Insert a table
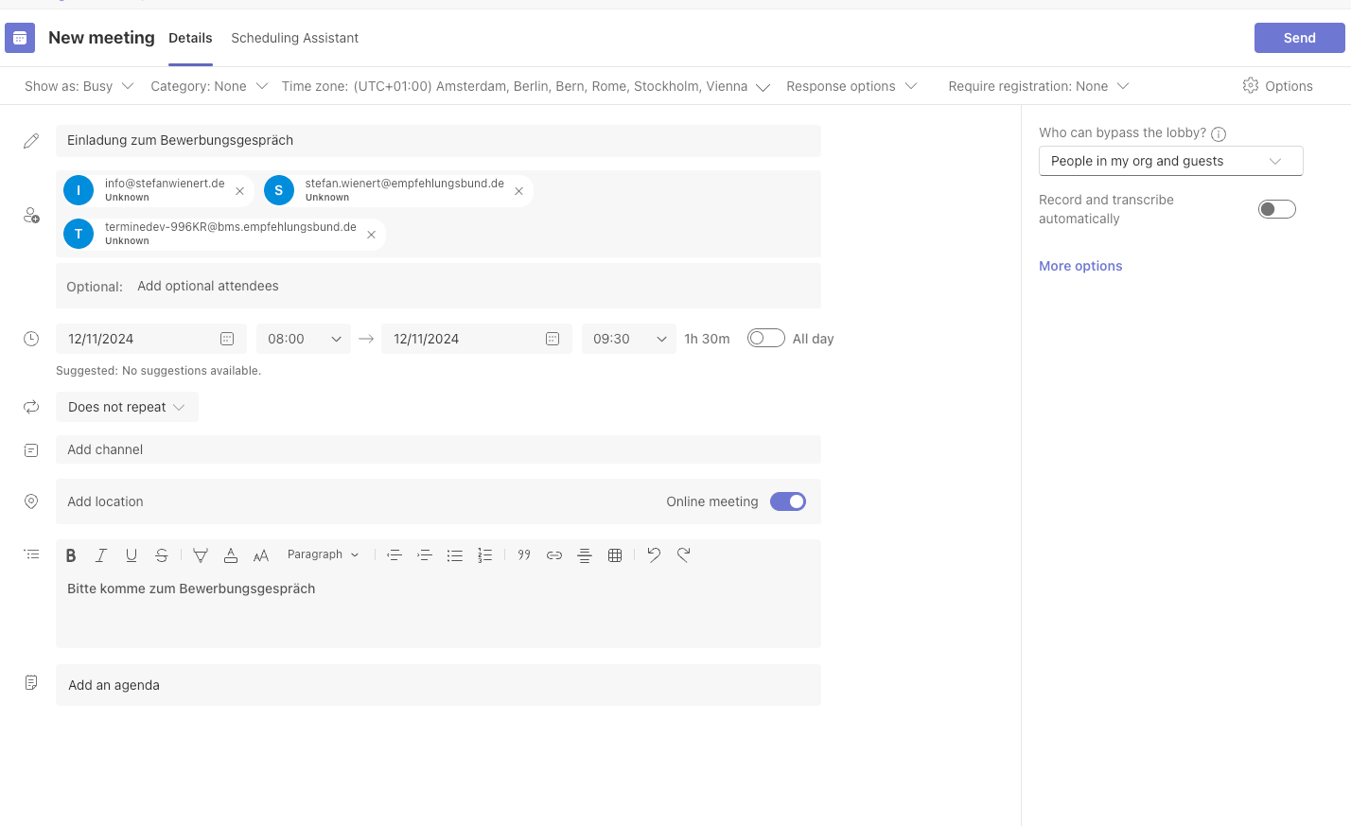 tap(615, 555)
